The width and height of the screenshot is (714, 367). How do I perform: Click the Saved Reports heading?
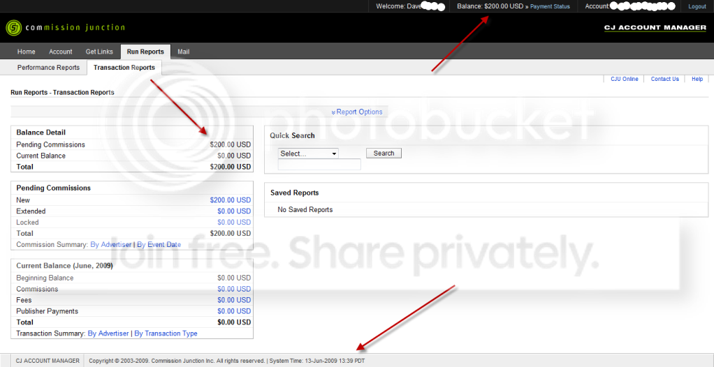[x=295, y=193]
